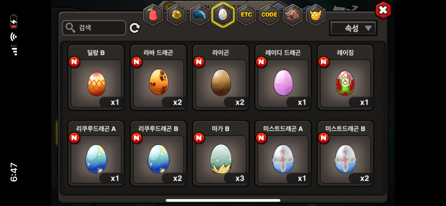
Task: Select the pink 레이디 드래곤 egg
Action: [283, 77]
